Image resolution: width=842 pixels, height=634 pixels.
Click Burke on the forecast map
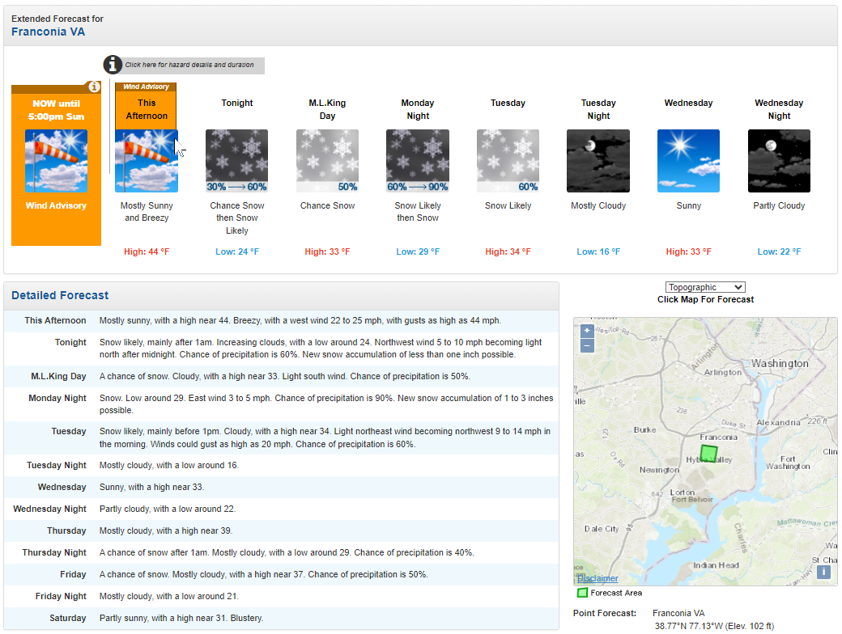click(x=645, y=429)
